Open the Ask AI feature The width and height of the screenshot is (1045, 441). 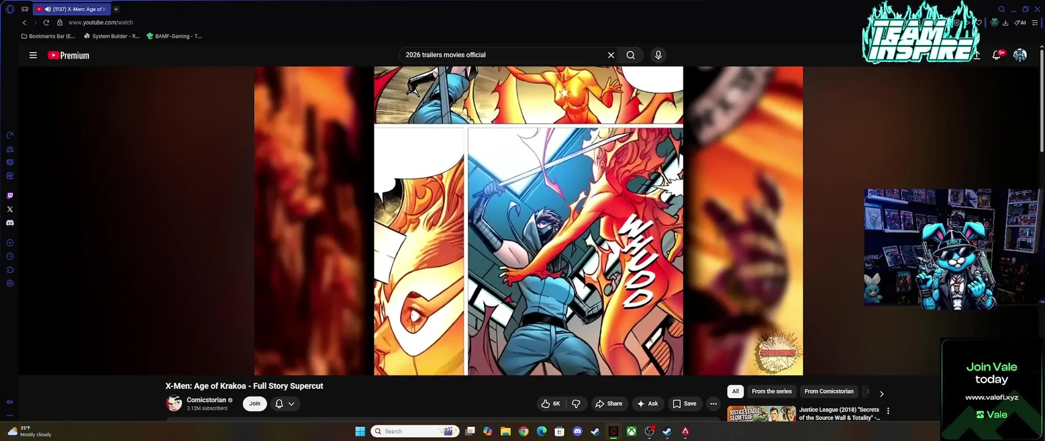coord(647,404)
